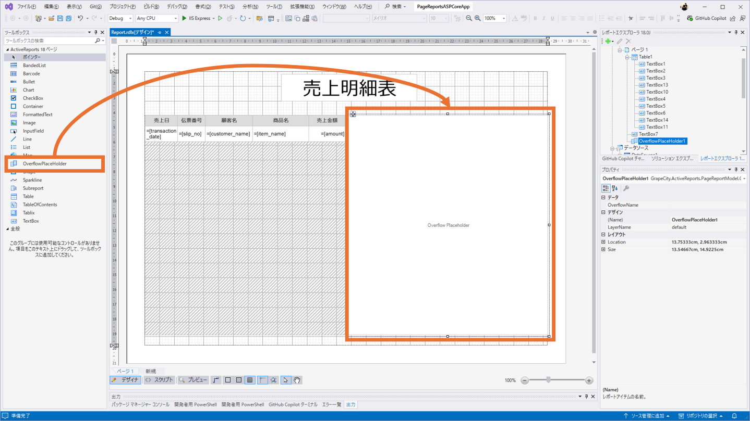Open the Debug configuration dropdown
Image resolution: width=750 pixels, height=421 pixels.
(120, 18)
